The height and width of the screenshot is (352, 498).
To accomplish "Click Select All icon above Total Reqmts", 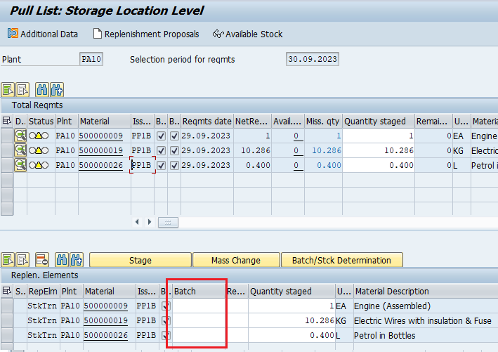I will point(8,89).
